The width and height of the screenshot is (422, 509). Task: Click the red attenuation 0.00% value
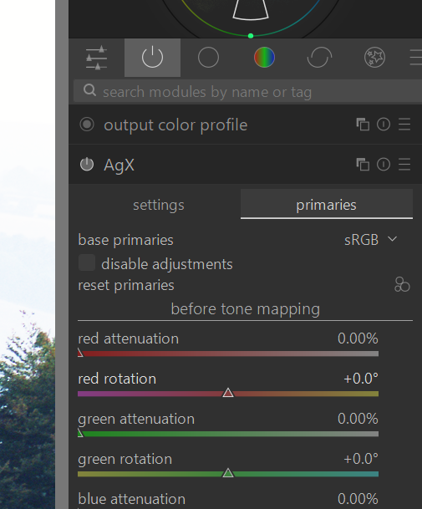tap(358, 338)
